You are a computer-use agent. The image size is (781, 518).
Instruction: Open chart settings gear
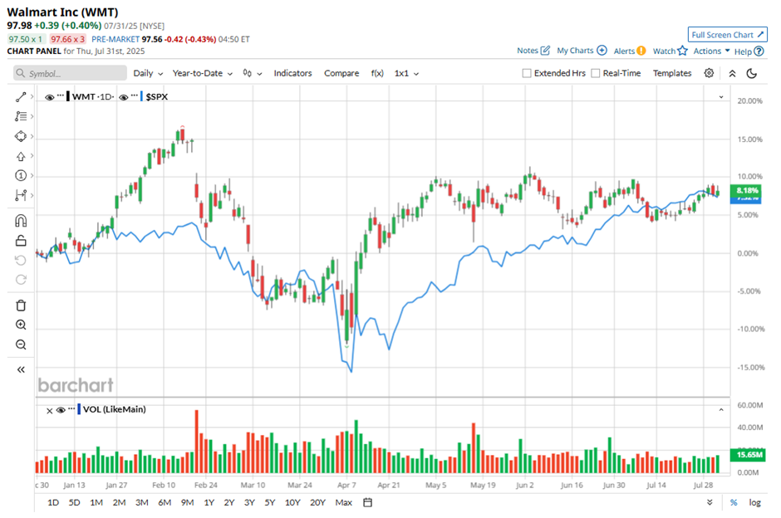point(709,73)
